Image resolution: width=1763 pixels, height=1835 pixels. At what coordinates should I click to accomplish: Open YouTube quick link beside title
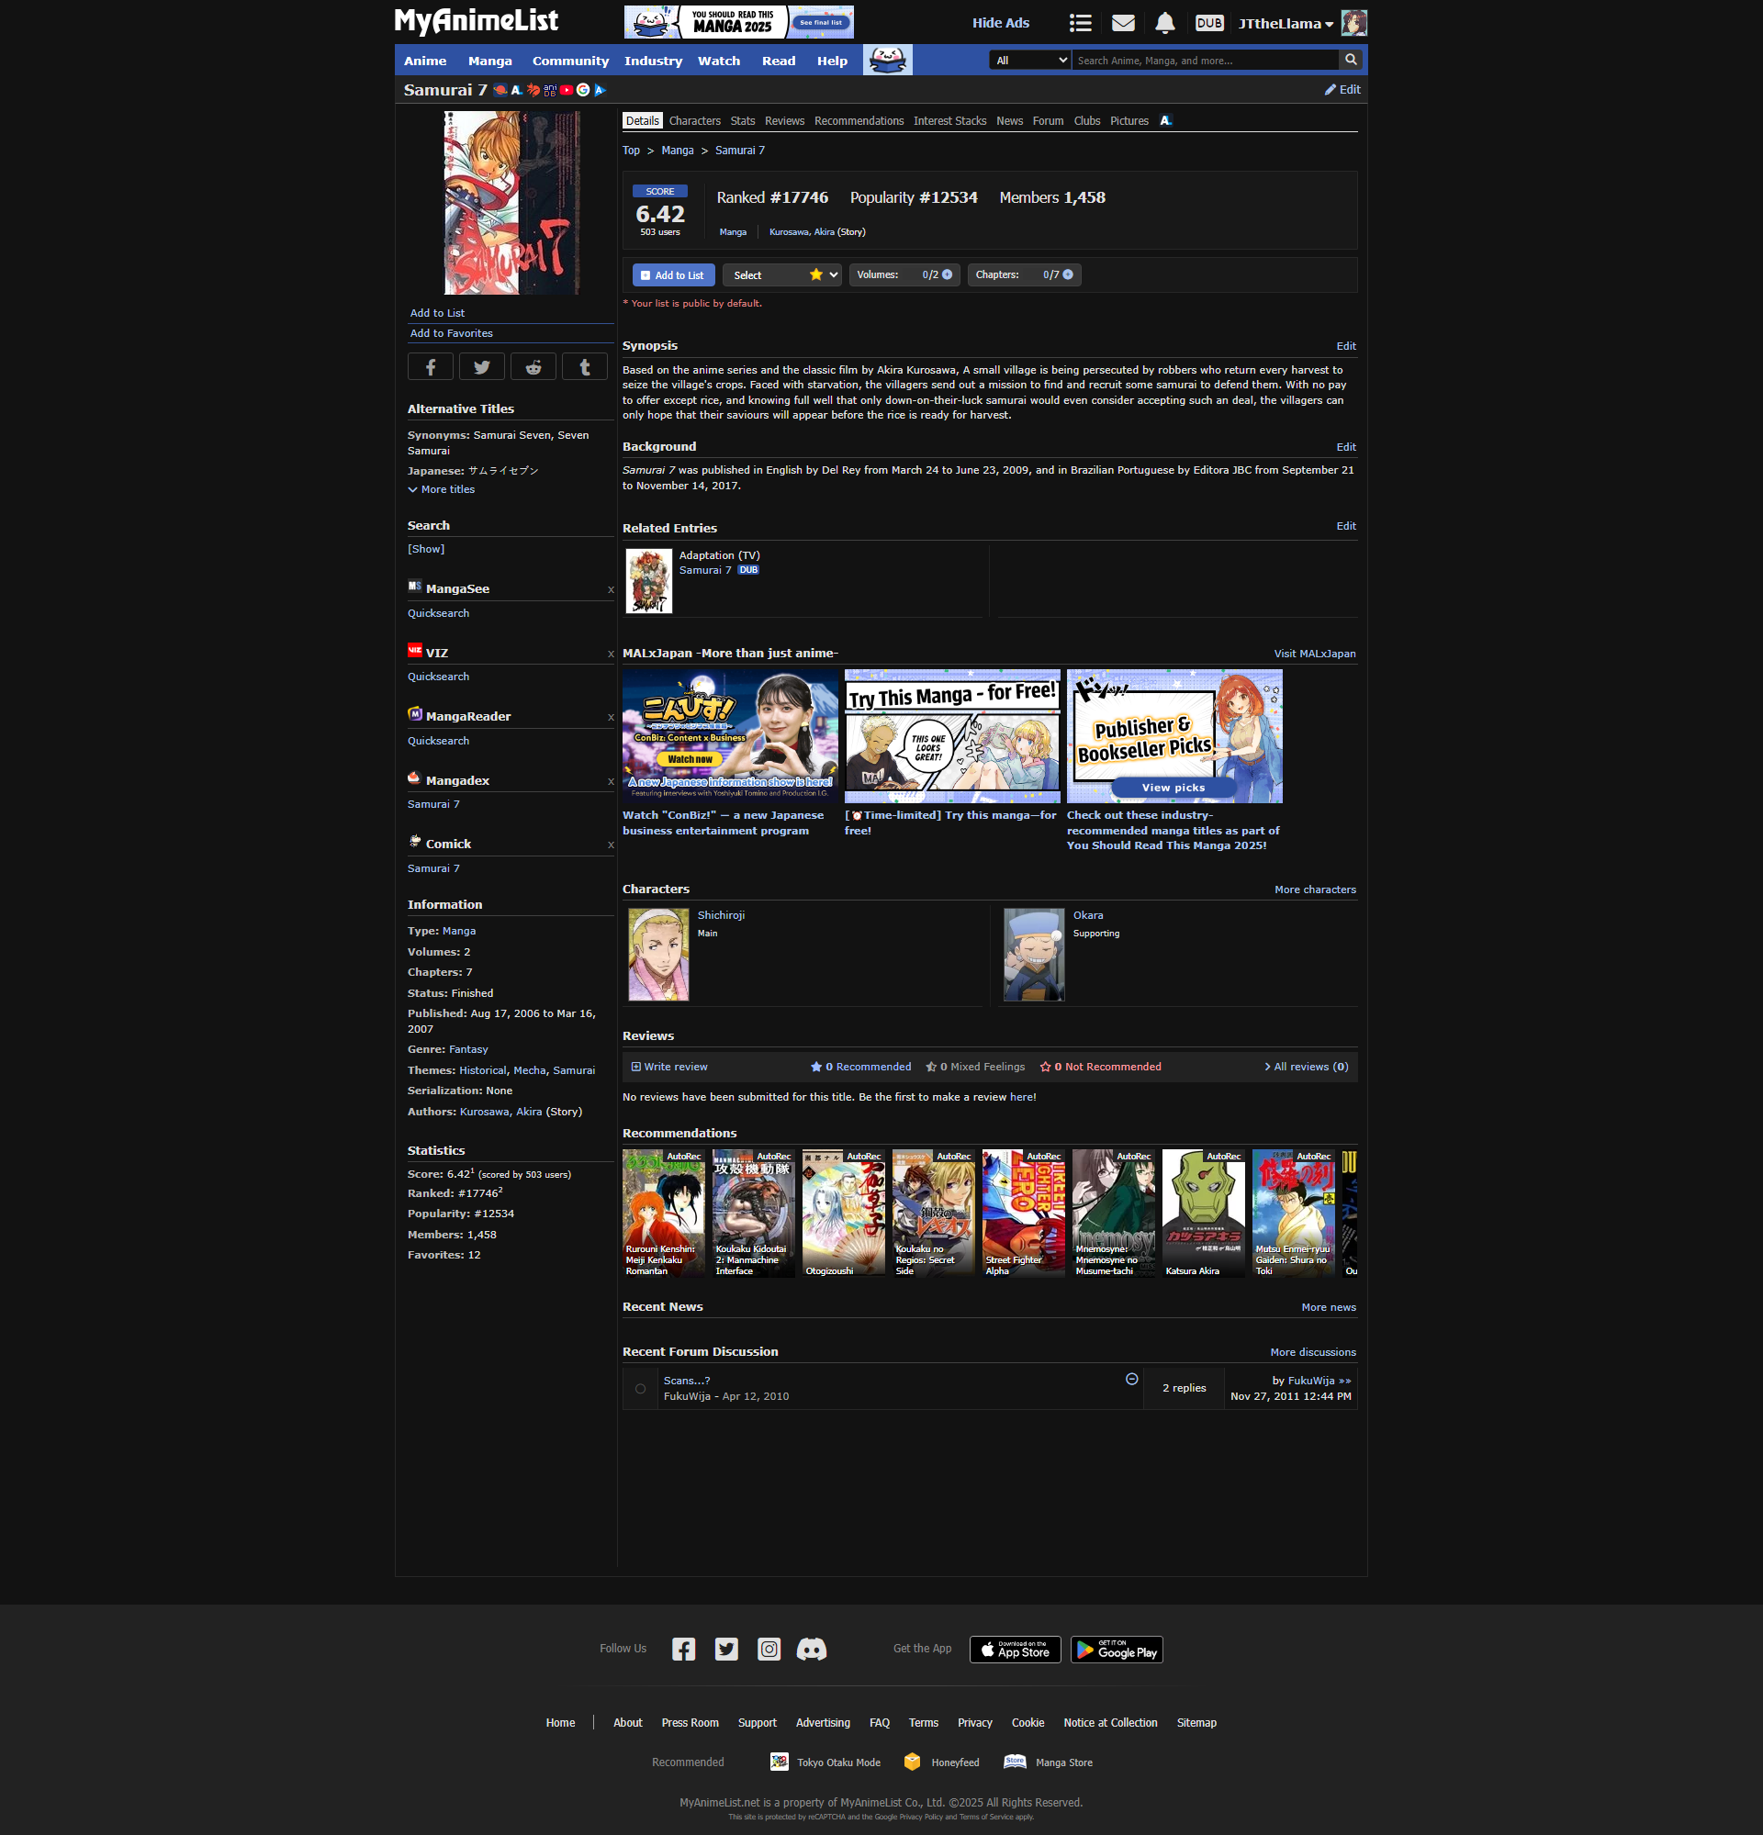point(567,90)
